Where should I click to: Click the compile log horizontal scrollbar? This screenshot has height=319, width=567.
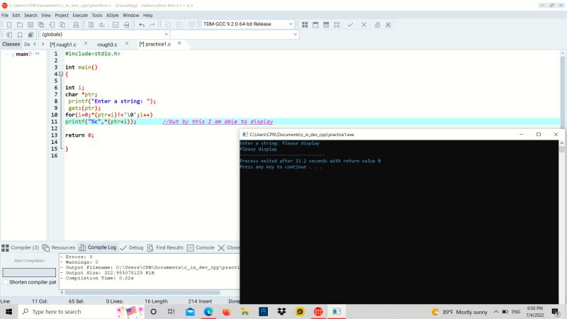pos(142,292)
